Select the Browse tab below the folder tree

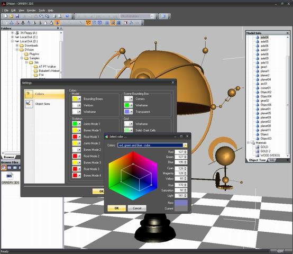click(9, 157)
